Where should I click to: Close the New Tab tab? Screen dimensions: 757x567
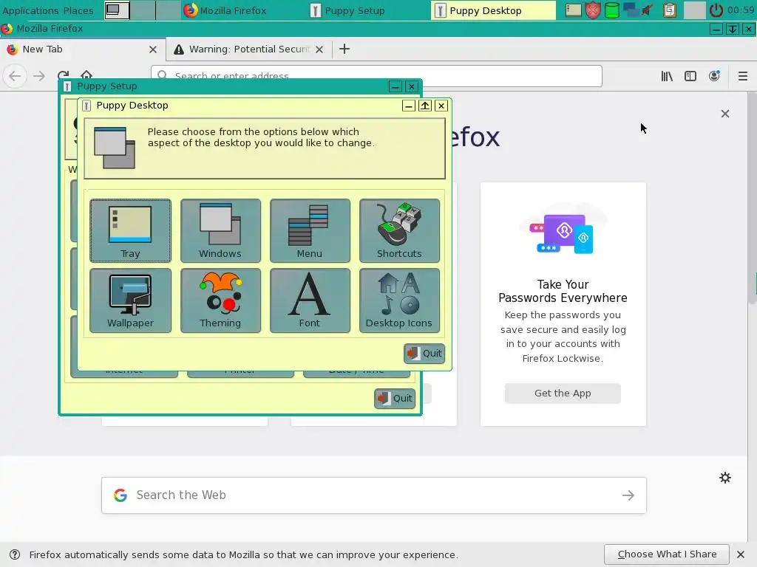point(152,49)
